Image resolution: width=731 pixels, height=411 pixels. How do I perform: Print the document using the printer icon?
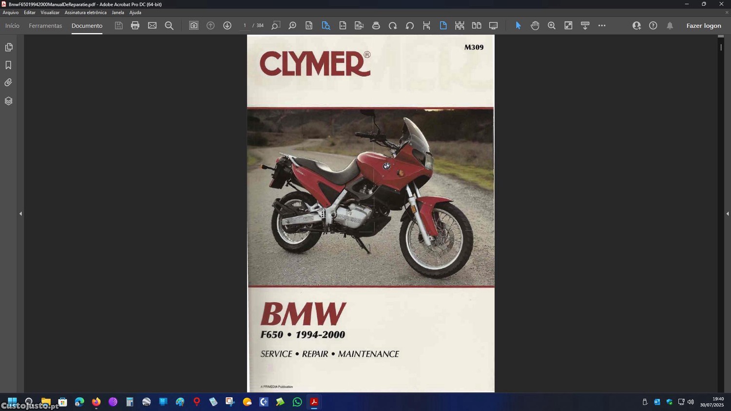point(135,25)
